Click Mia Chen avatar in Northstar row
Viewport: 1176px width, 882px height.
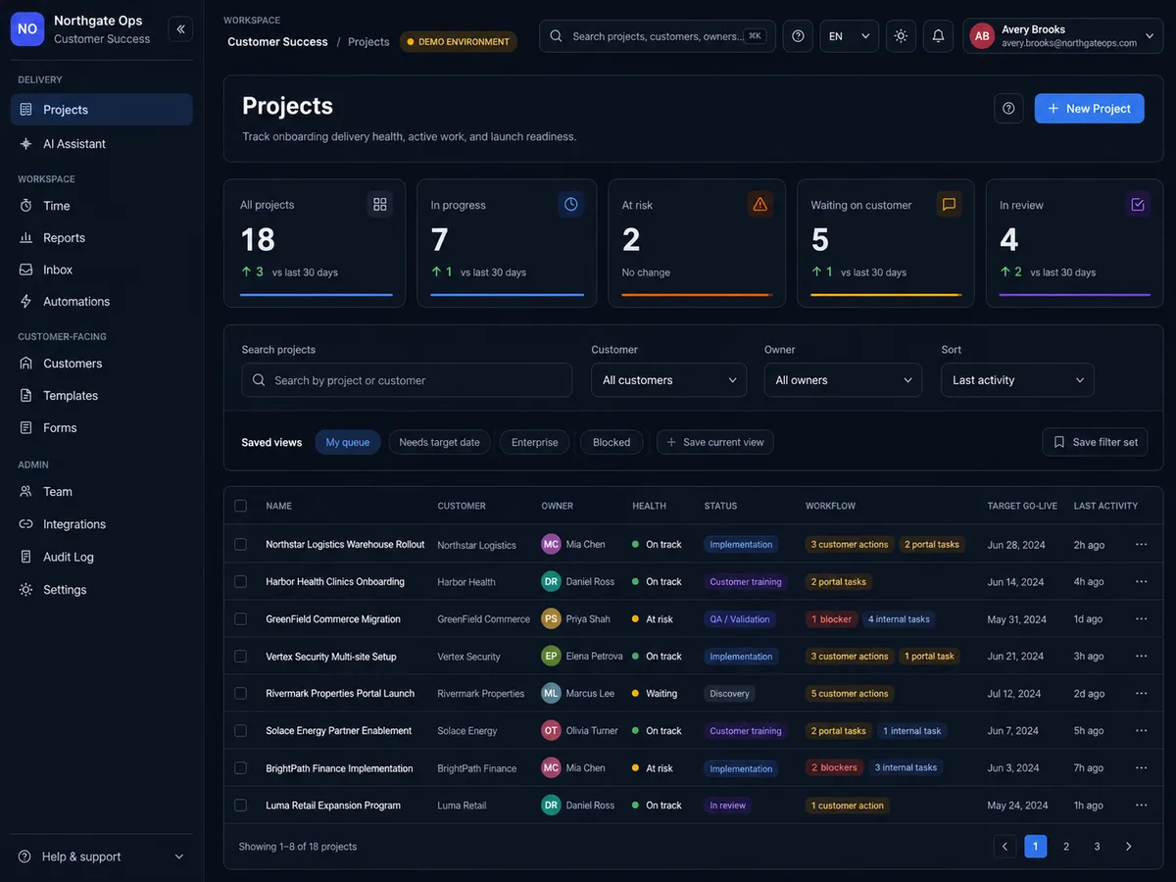551,544
